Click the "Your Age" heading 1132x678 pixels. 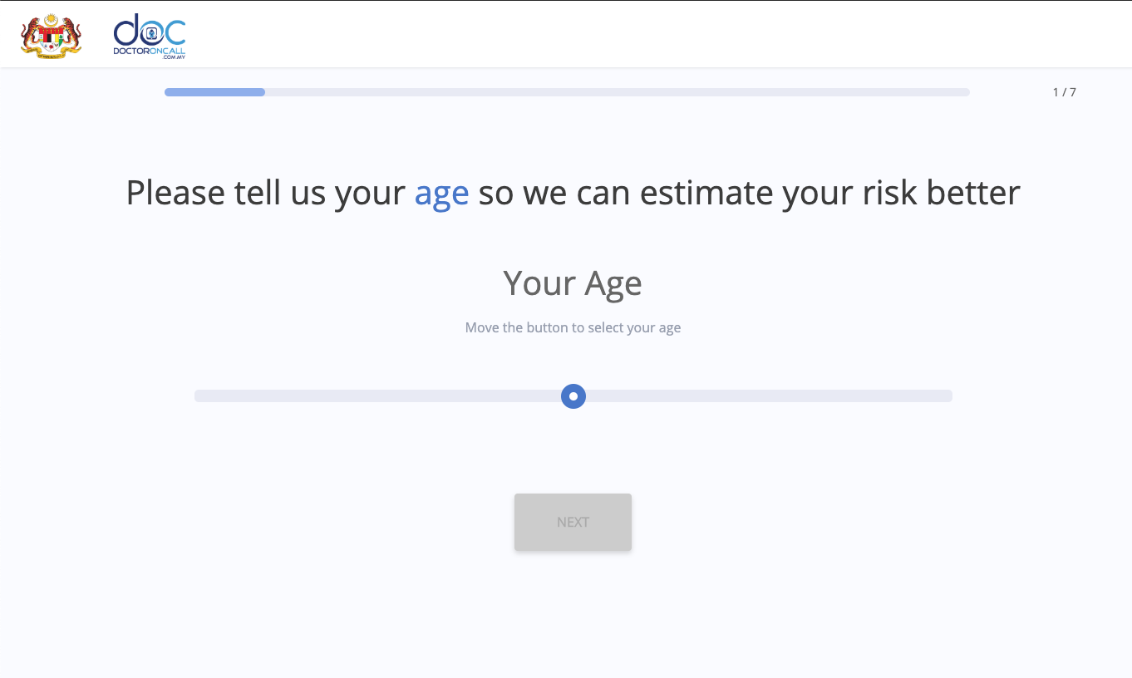[x=573, y=284]
